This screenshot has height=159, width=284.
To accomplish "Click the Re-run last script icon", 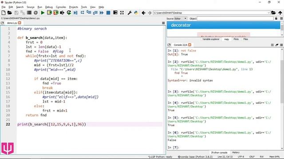I will (69, 13).
